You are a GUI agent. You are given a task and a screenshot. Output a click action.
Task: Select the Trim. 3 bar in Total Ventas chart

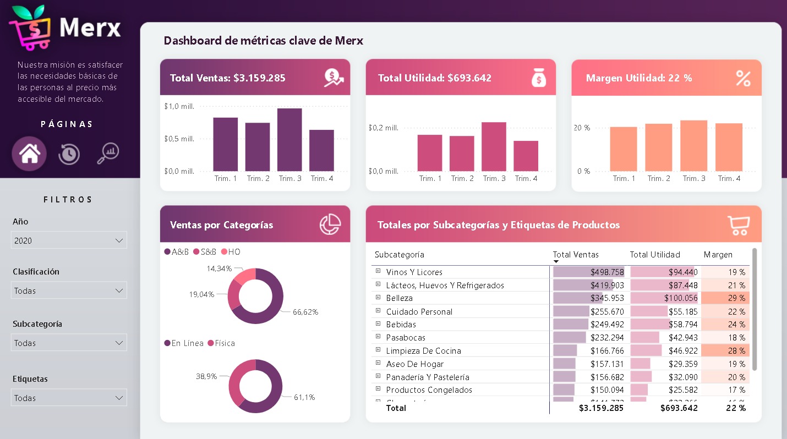290,139
